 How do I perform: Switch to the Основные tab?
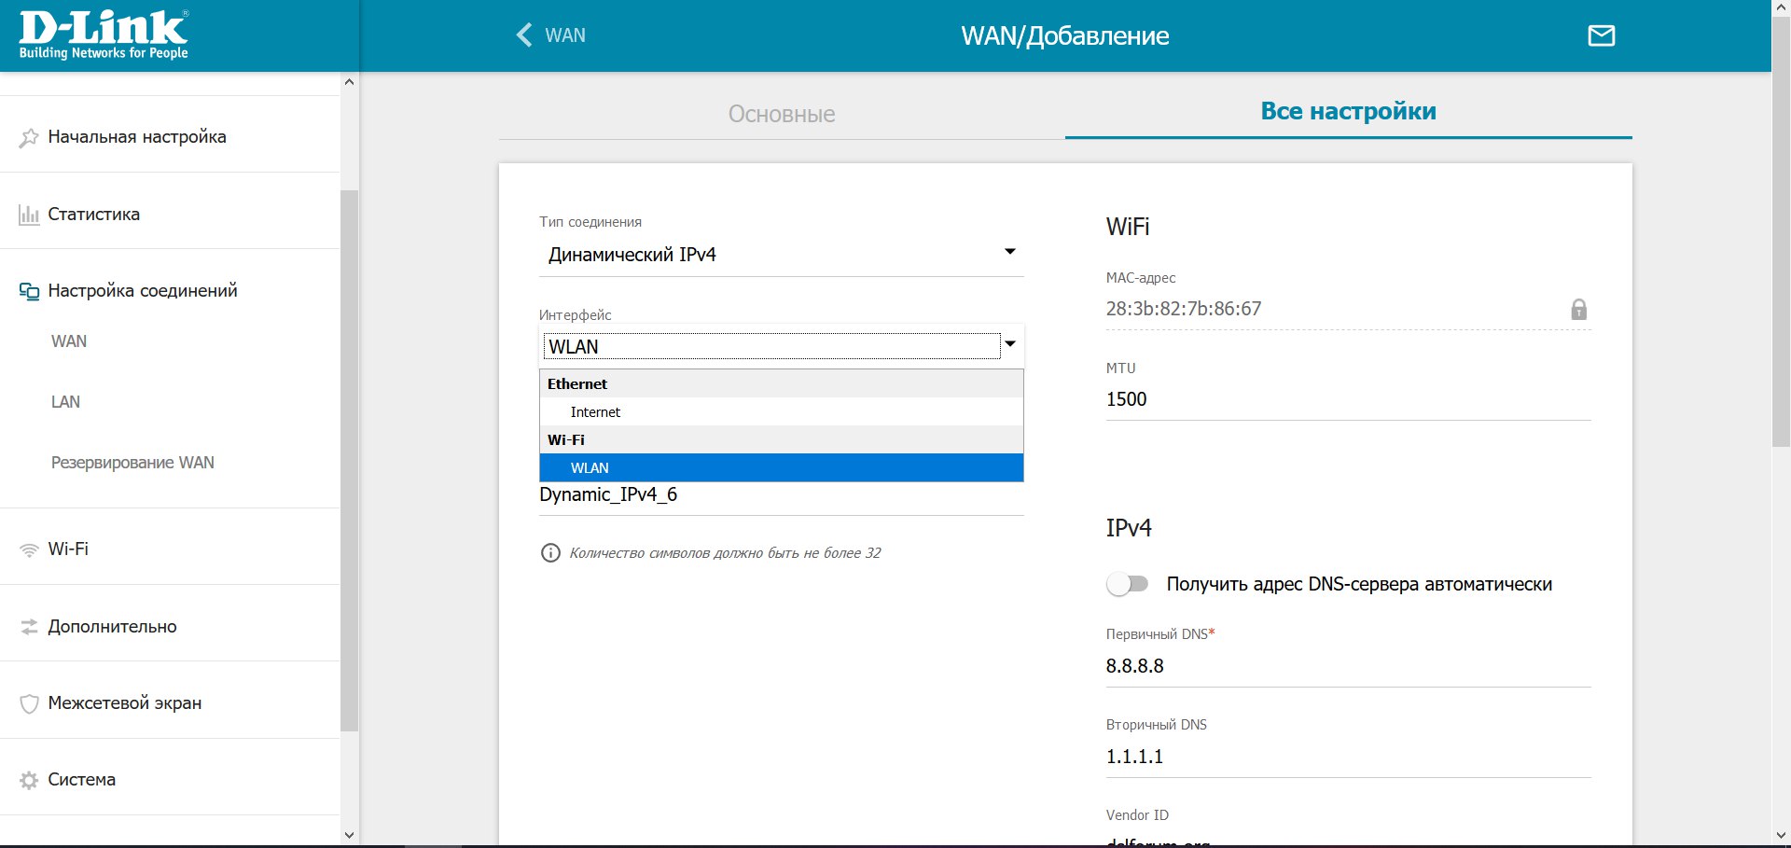(x=782, y=114)
